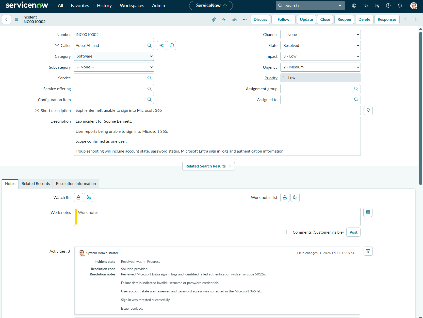
Task: Select the Notes tab
Action: point(10,184)
